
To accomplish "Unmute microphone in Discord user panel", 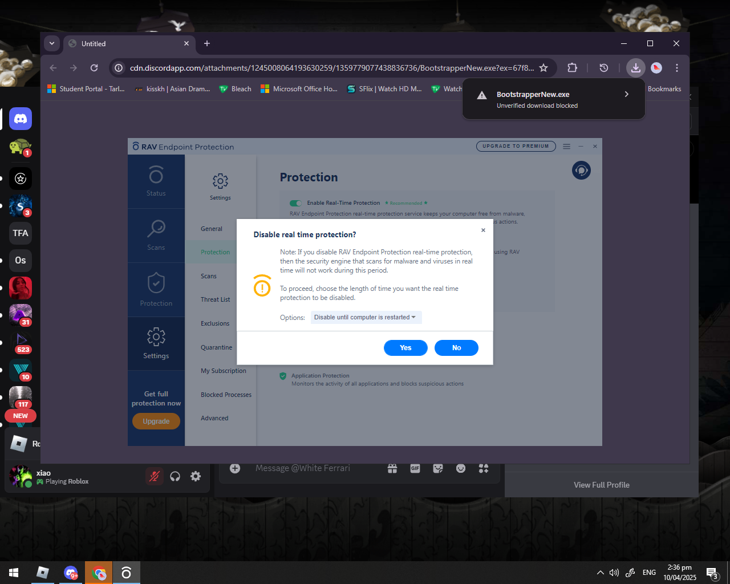I will 154,477.
